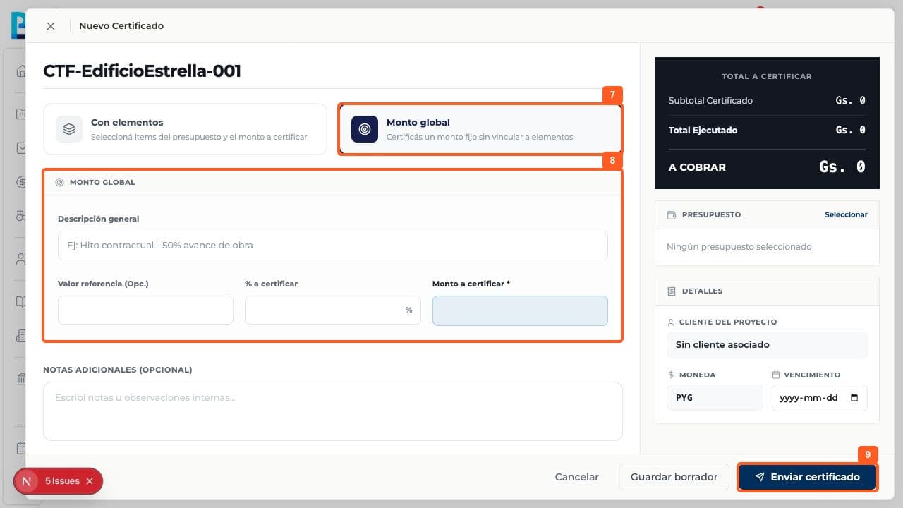The image size is (903, 508).
Task: Focus the Descripción general field
Action: click(x=332, y=246)
